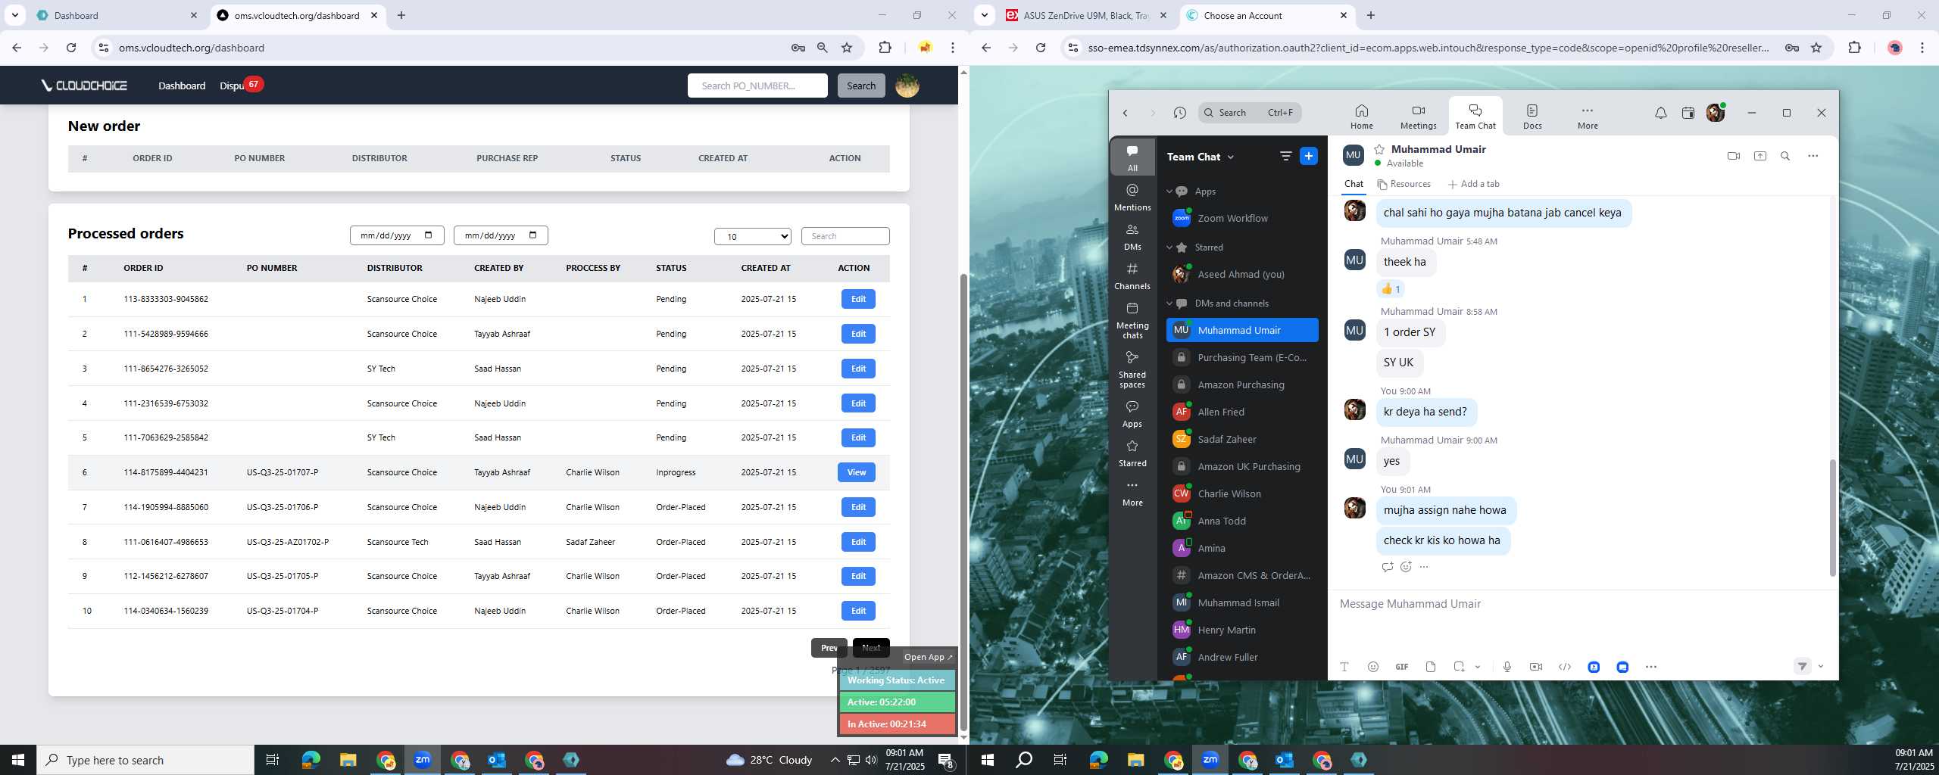Expand Team Chat title dropdown
The image size is (1939, 775).
(x=1230, y=157)
